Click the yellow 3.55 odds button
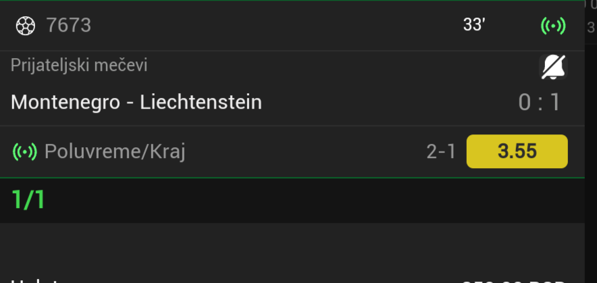 tap(517, 151)
